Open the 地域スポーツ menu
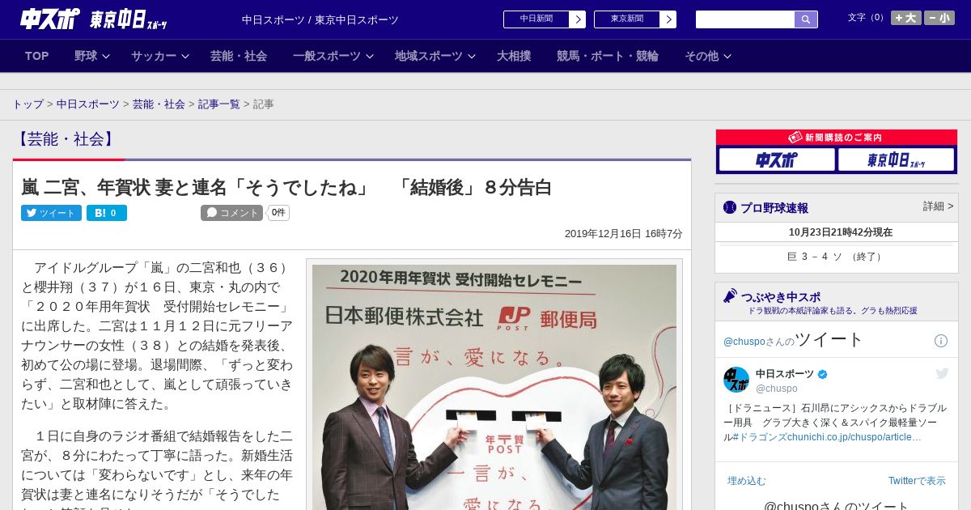Viewport: 971px width, 510px height. [x=429, y=56]
